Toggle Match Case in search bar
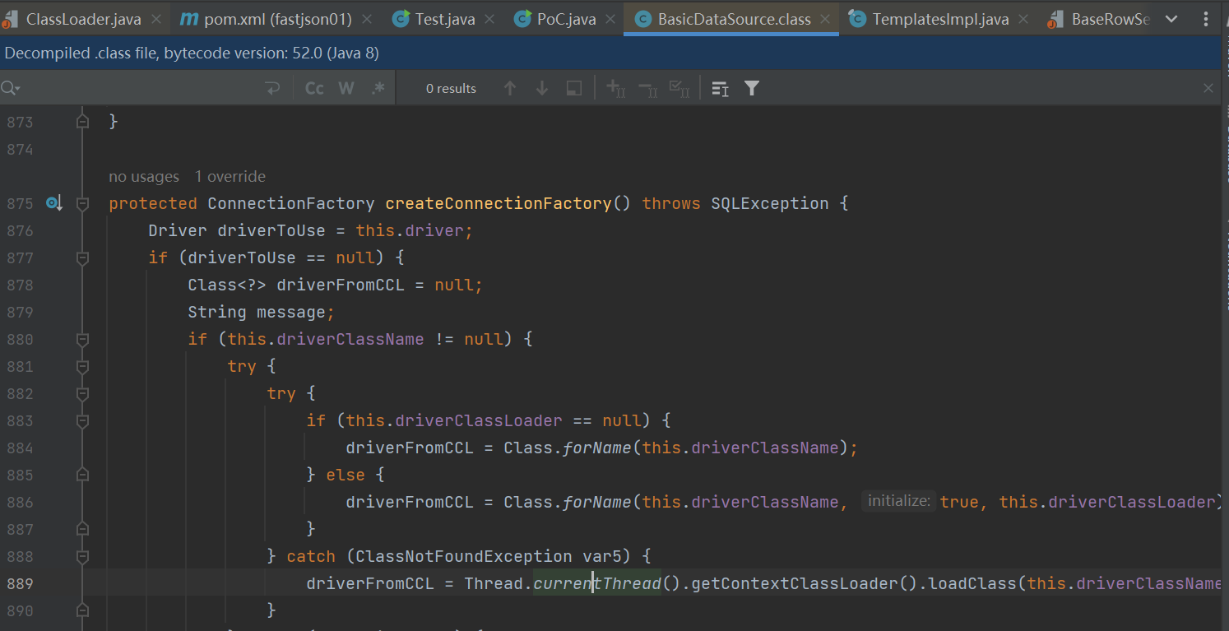 tap(314, 89)
